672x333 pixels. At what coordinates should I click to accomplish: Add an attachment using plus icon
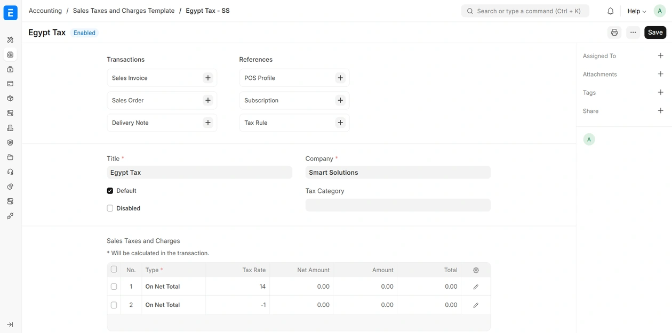pyautogui.click(x=660, y=74)
